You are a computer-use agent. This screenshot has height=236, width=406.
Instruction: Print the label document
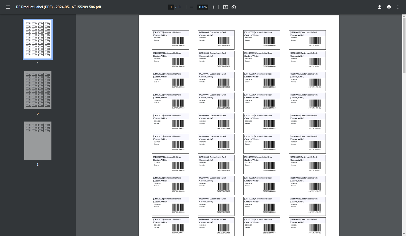click(389, 7)
